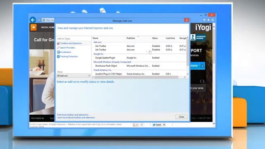Select Search Providers add-on type
The height and width of the screenshot is (149, 265).
pos(67,48)
